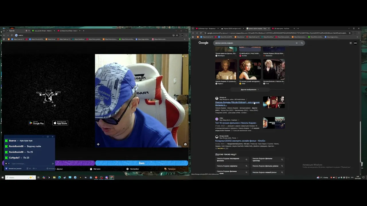Expand Другие изображения images button
Image resolution: width=367 pixels, height=206 pixels.
pyautogui.click(x=249, y=90)
